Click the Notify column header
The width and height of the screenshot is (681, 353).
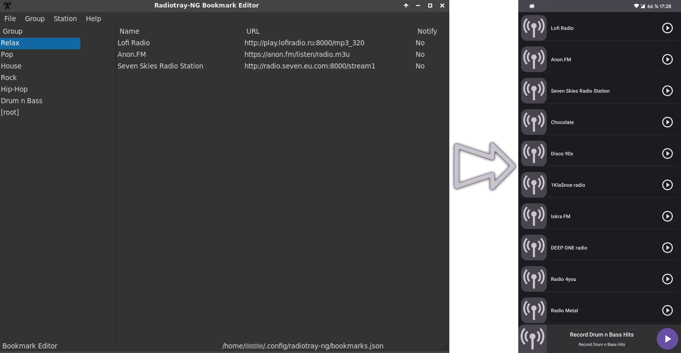point(427,31)
